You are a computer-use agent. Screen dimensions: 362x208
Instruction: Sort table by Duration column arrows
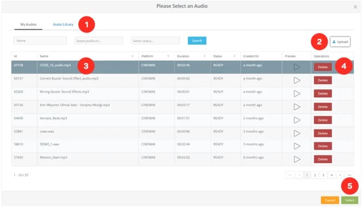pos(205,56)
